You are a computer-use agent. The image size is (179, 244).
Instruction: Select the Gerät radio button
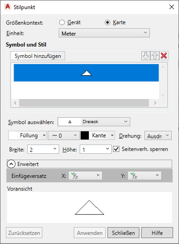[62, 22]
